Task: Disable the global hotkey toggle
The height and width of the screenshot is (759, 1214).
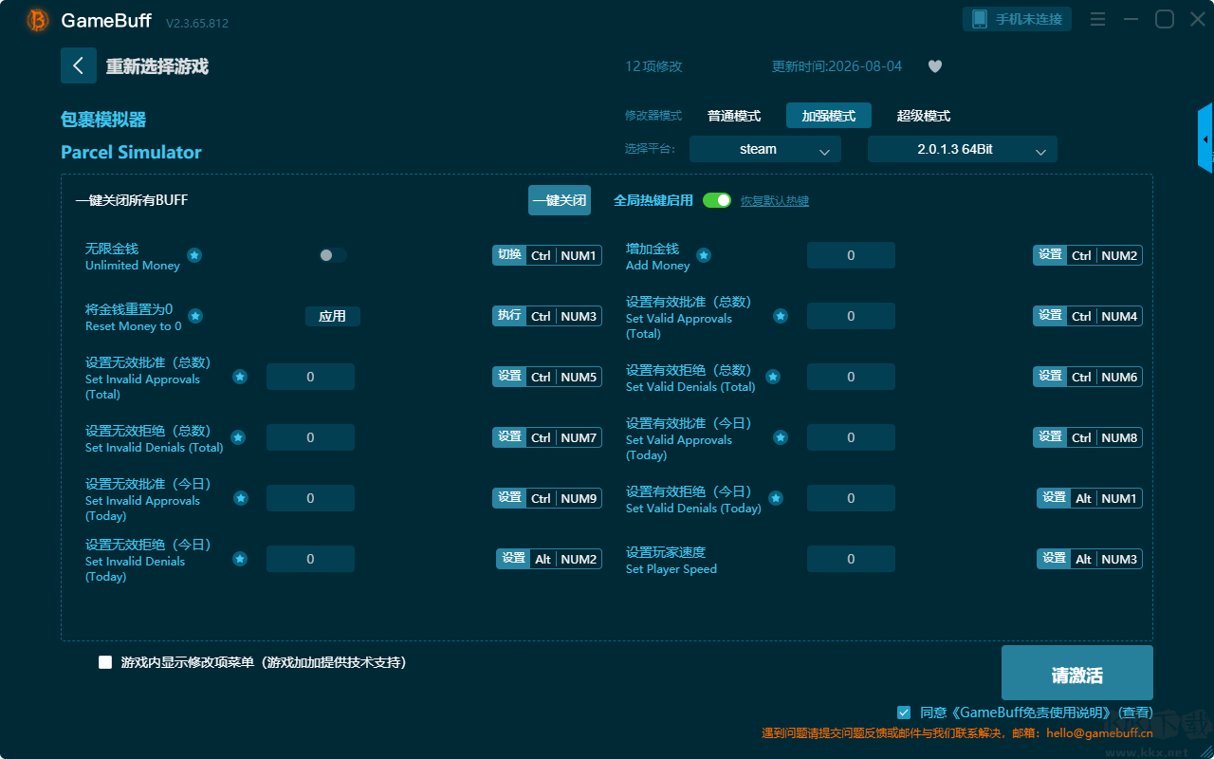Action: pyautogui.click(x=717, y=200)
